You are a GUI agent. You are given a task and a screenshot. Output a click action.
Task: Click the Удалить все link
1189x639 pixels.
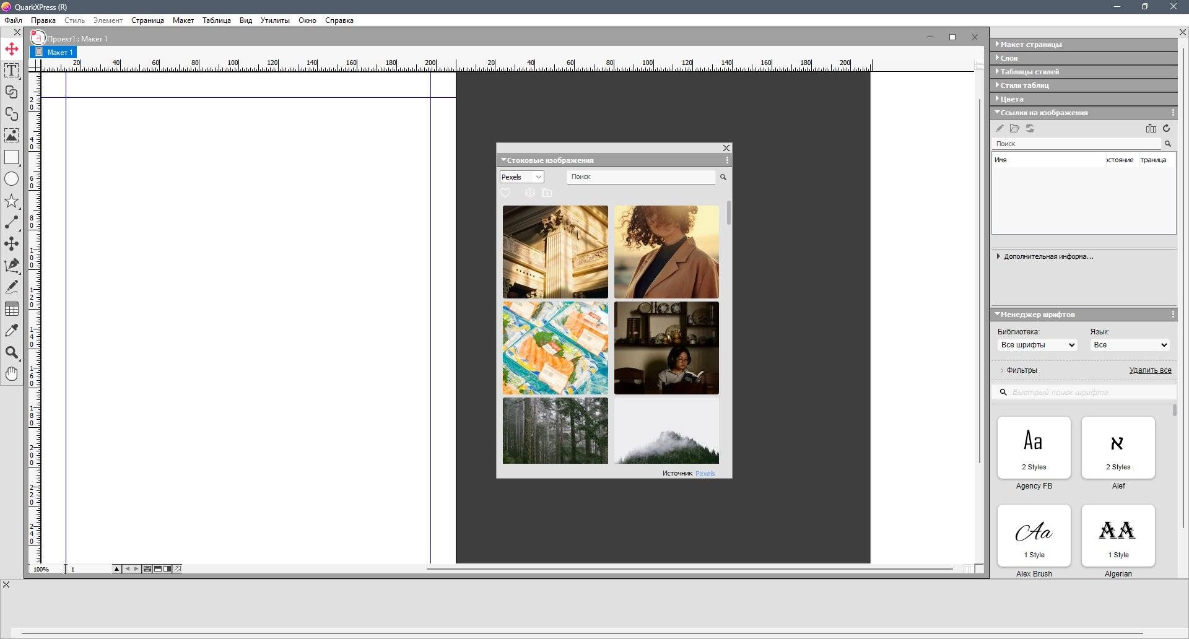point(1150,370)
